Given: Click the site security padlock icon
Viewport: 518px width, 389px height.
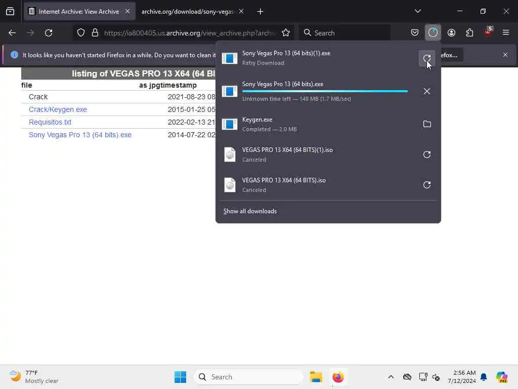Looking at the screenshot, I should [x=95, y=33].
